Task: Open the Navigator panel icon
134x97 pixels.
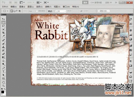Action: tap(131, 30)
